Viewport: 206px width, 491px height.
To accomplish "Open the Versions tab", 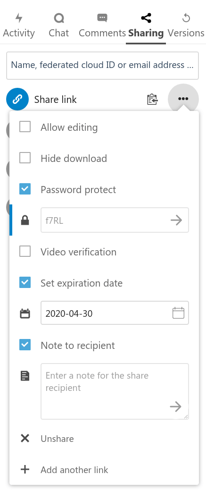I will coord(186,25).
